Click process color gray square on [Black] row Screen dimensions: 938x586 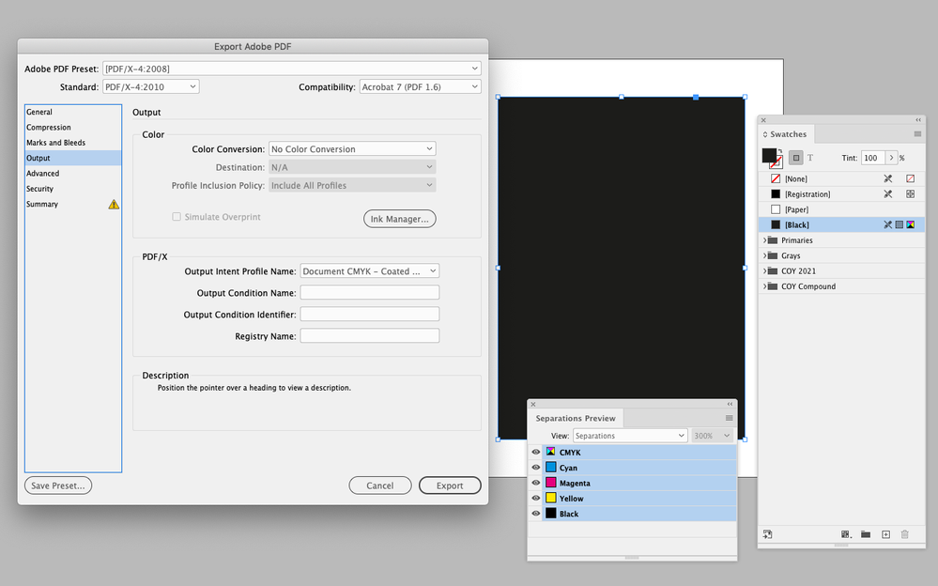pyautogui.click(x=900, y=224)
